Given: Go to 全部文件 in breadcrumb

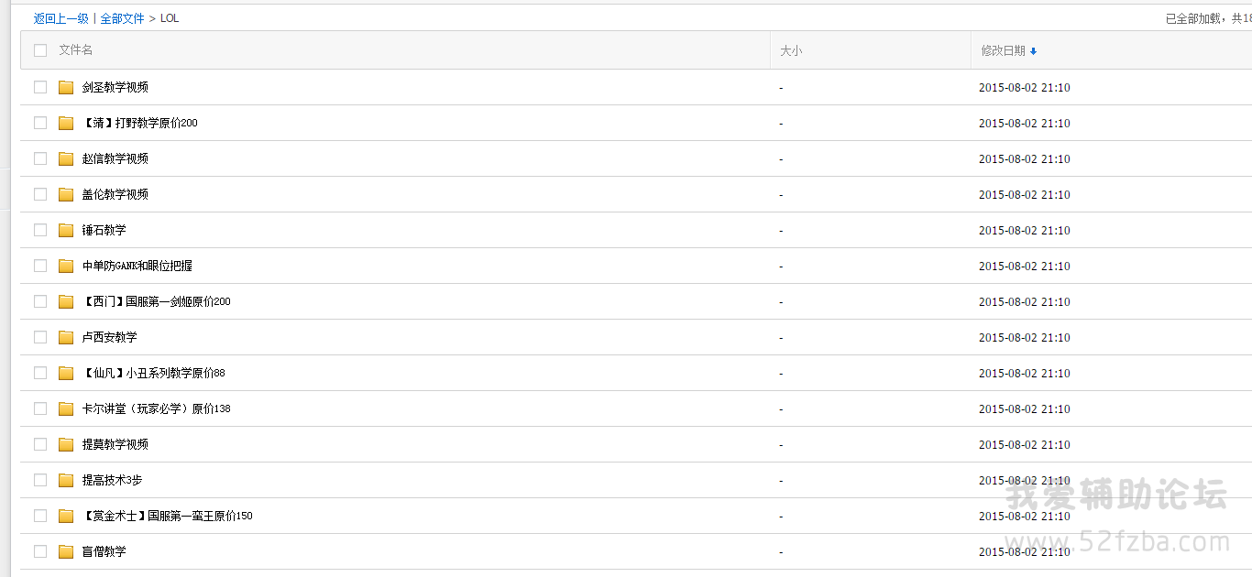Looking at the screenshot, I should (x=122, y=18).
